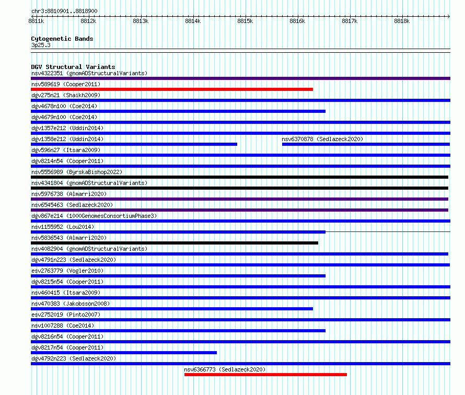Click the 8817k ruler tick label
This screenshot has width=465, height=395.
coord(350,21)
